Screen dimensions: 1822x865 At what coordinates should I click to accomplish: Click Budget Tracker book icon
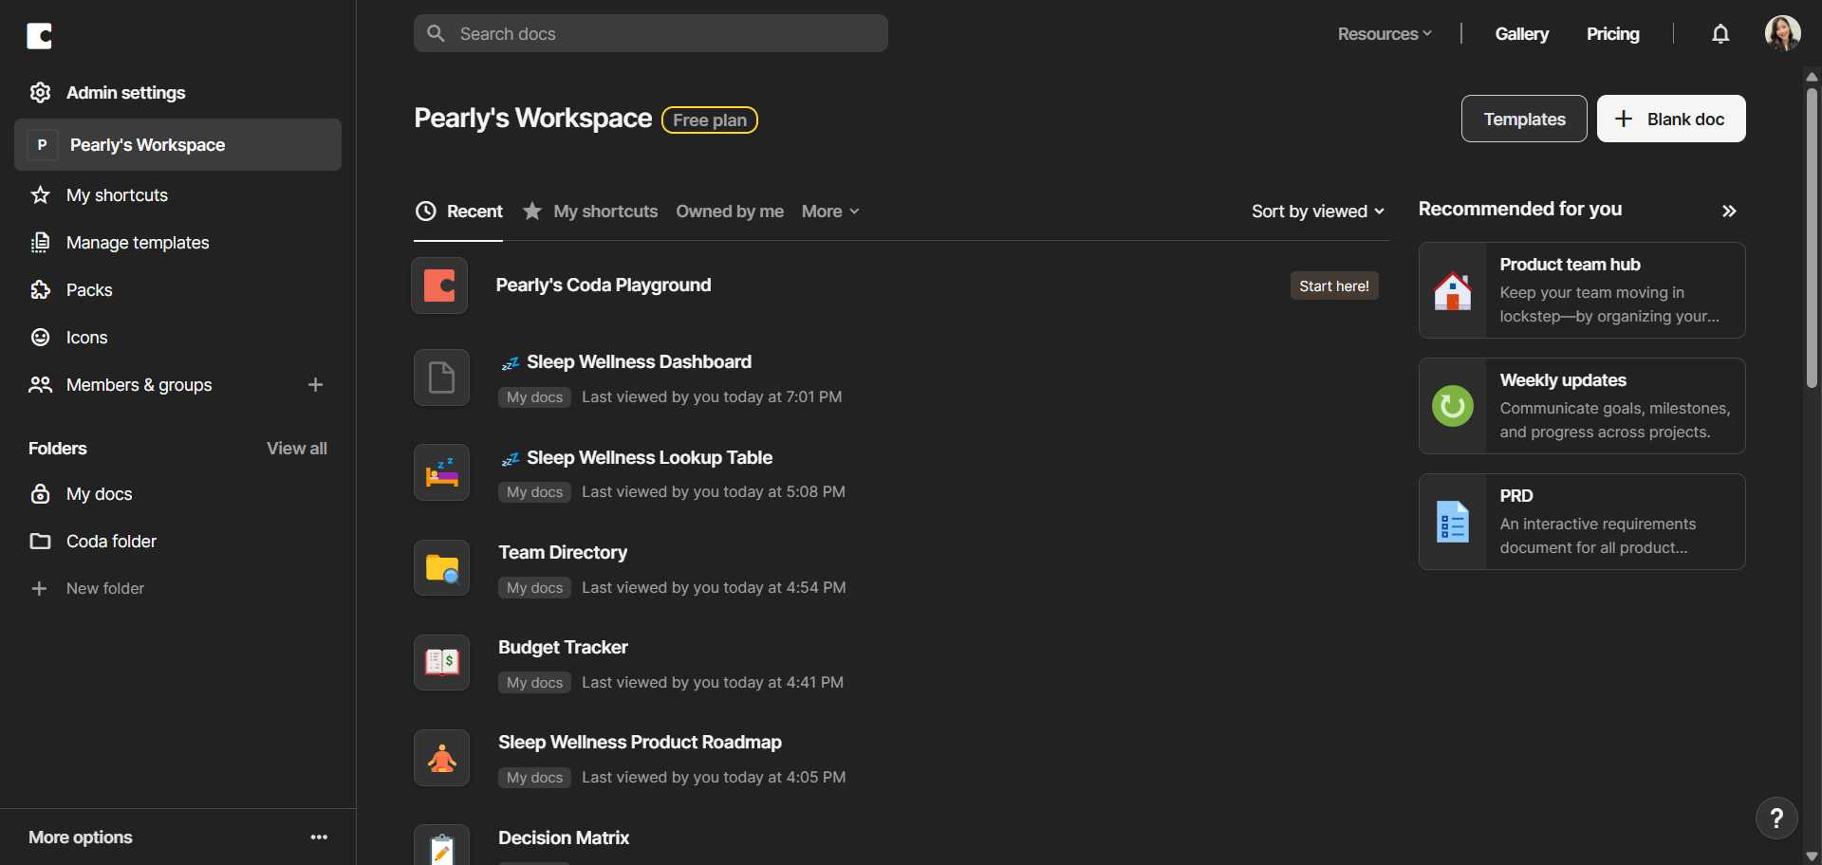pyautogui.click(x=441, y=662)
